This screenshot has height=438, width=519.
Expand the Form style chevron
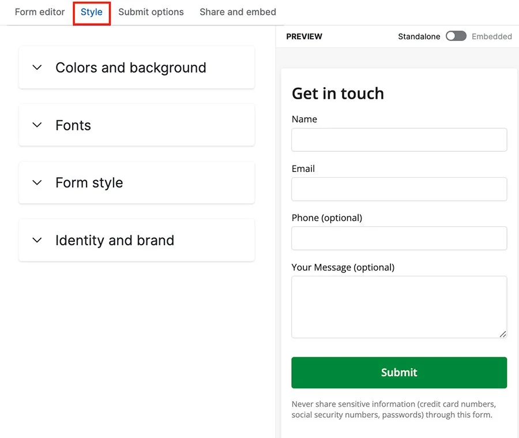(37, 182)
